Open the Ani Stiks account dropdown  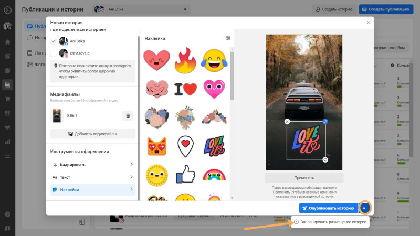pos(141,9)
